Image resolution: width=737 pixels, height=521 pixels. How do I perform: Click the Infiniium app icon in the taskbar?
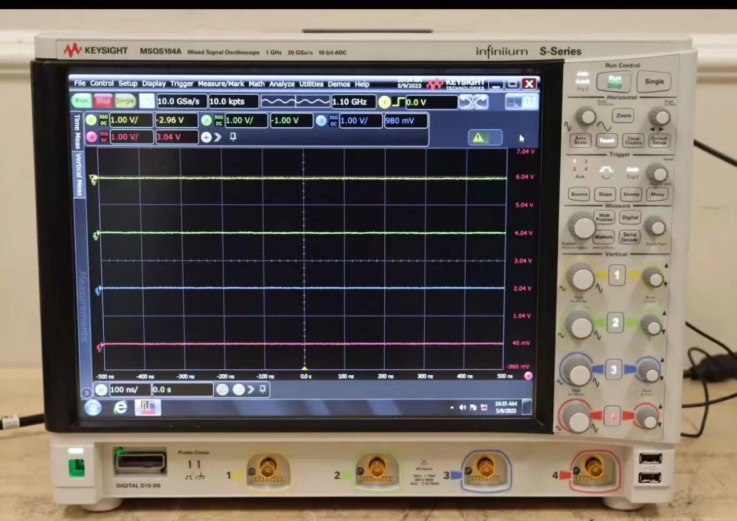click(148, 407)
